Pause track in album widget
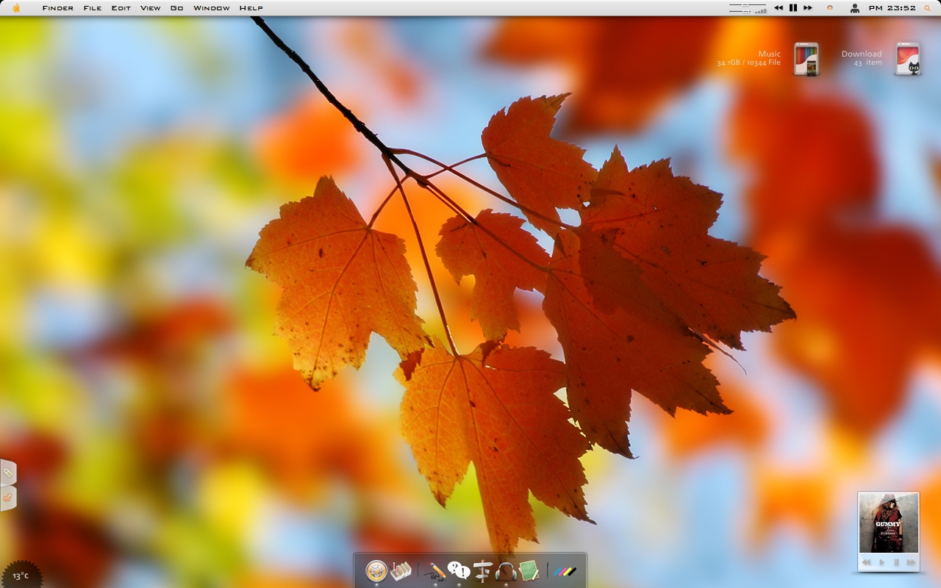Image resolution: width=941 pixels, height=588 pixels. pyautogui.click(x=896, y=562)
